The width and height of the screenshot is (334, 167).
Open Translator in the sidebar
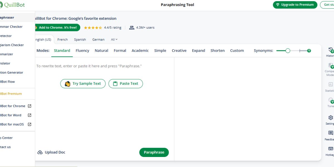pos(17,63)
